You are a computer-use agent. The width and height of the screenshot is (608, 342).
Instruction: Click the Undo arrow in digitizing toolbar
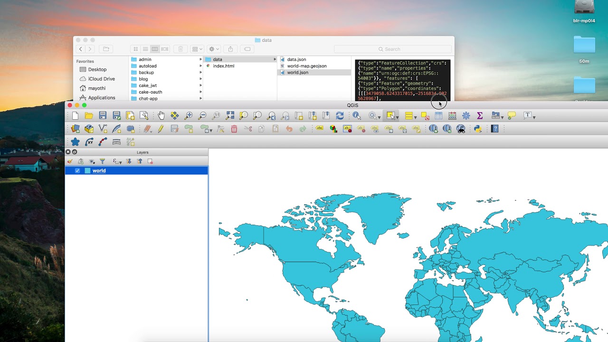pos(289,129)
